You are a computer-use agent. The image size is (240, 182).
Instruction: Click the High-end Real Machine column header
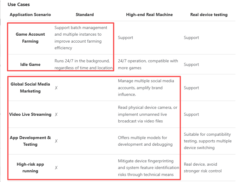point(149,15)
